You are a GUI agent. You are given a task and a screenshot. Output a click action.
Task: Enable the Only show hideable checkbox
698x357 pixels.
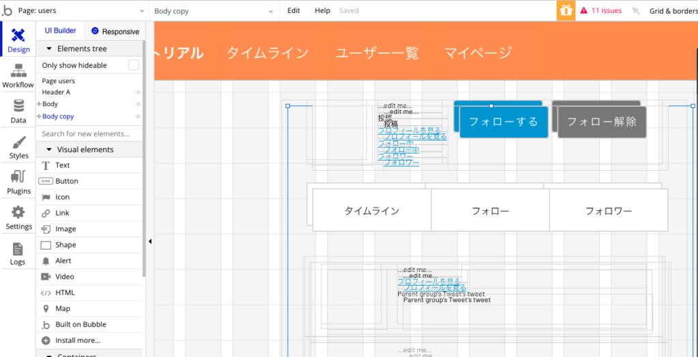pyautogui.click(x=134, y=65)
